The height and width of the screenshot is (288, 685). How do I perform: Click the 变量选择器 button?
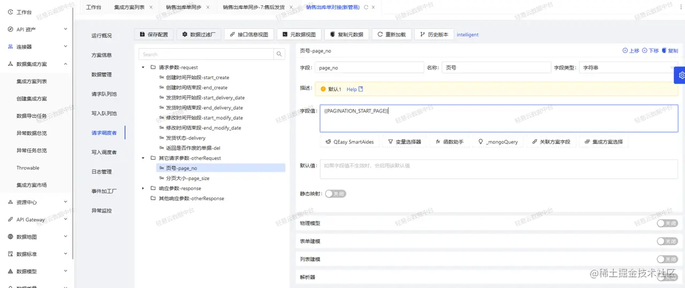[x=405, y=142]
